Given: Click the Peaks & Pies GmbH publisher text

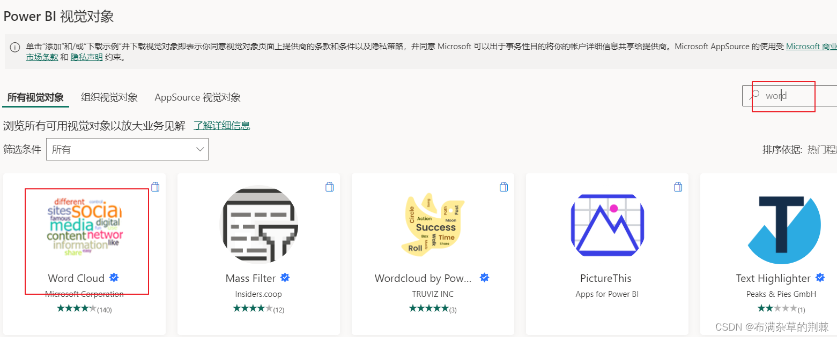Looking at the screenshot, I should pyautogui.click(x=781, y=294).
